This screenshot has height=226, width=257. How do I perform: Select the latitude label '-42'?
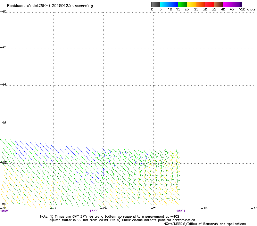(3, 47)
